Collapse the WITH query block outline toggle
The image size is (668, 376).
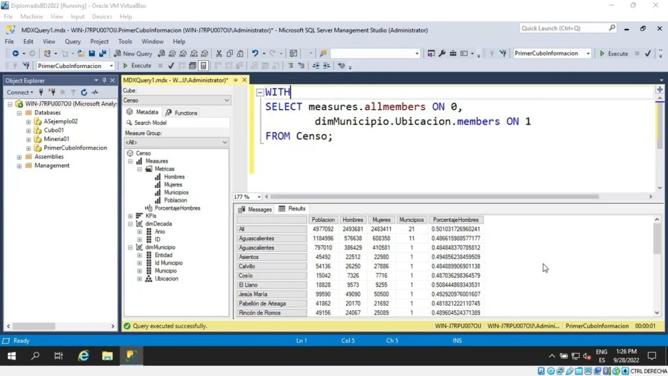pos(260,93)
